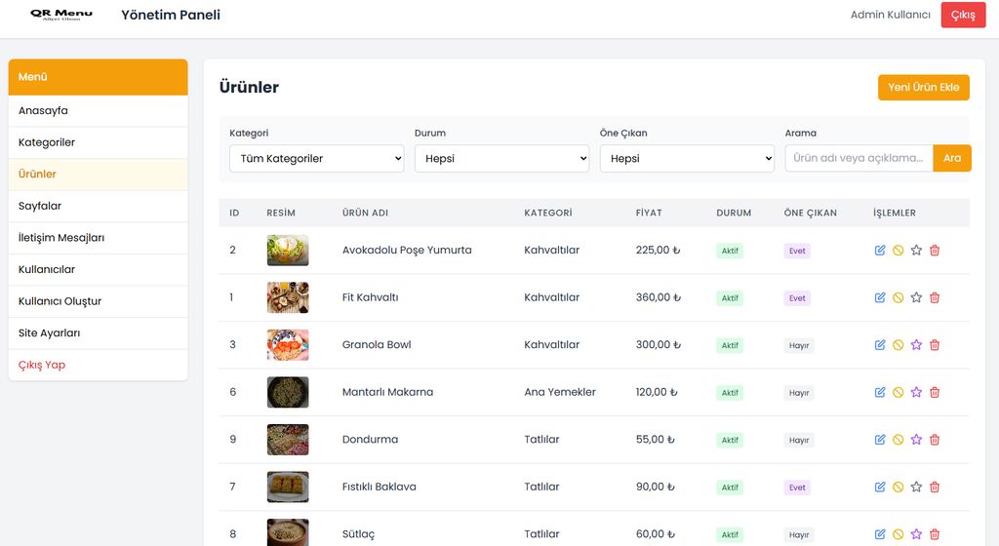
Task: Deactivate Mantarlı Makarna with ban icon
Action: point(898,392)
